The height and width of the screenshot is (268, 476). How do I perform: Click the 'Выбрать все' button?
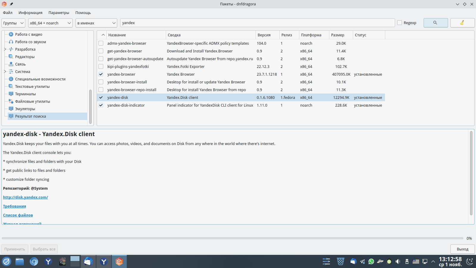click(44, 249)
